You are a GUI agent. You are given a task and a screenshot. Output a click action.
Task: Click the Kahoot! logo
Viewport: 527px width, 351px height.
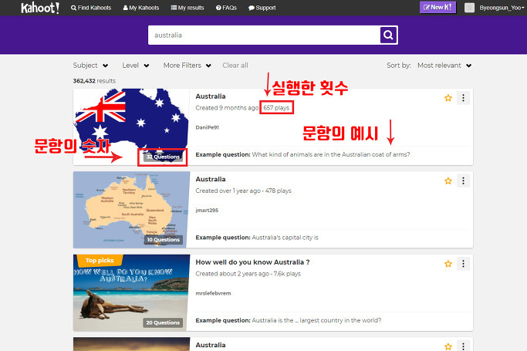coord(40,8)
